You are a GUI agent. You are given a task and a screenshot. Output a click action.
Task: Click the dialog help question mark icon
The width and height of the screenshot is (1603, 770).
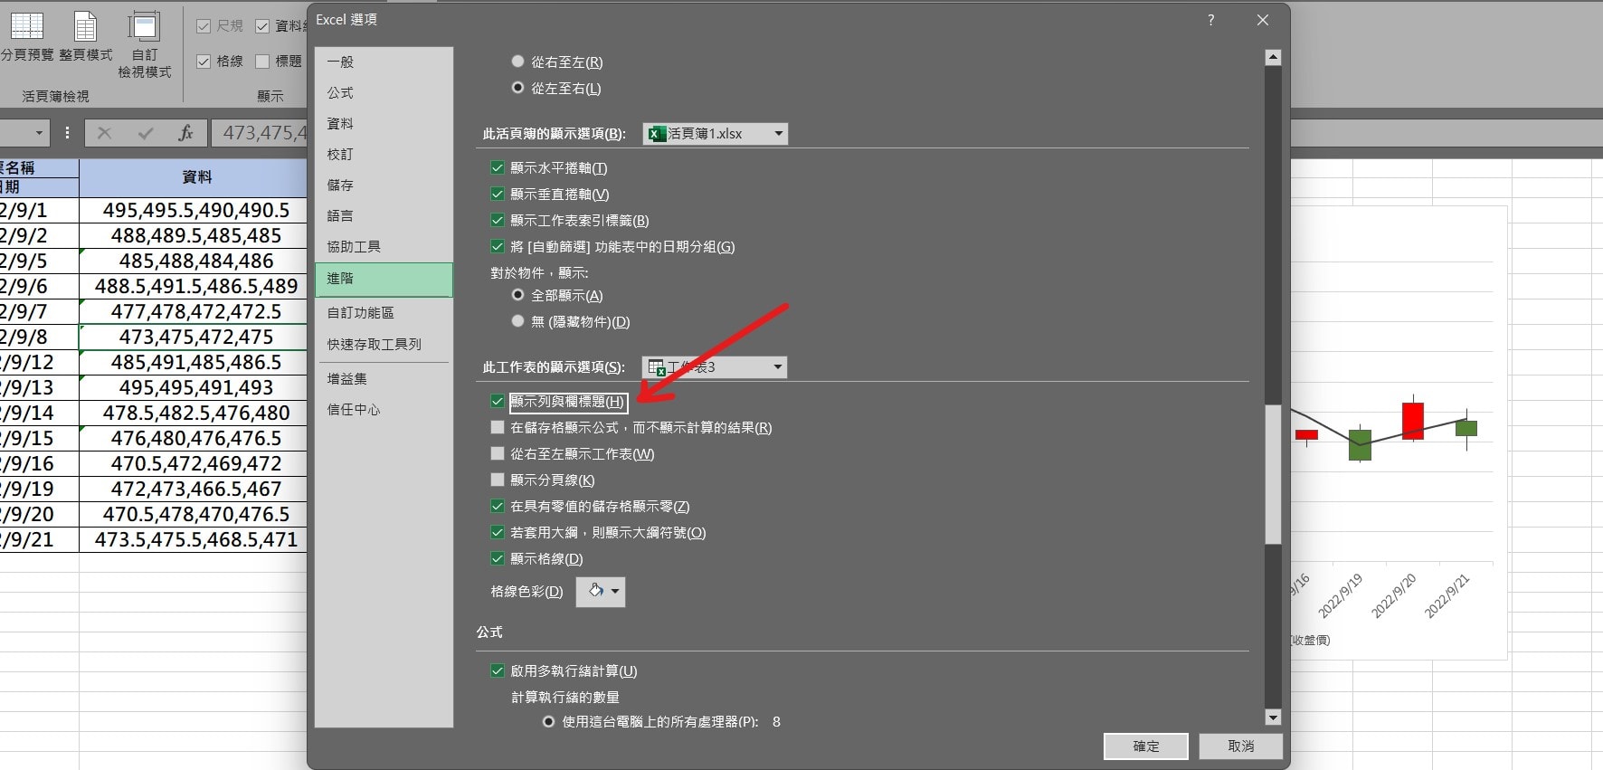[x=1211, y=20]
